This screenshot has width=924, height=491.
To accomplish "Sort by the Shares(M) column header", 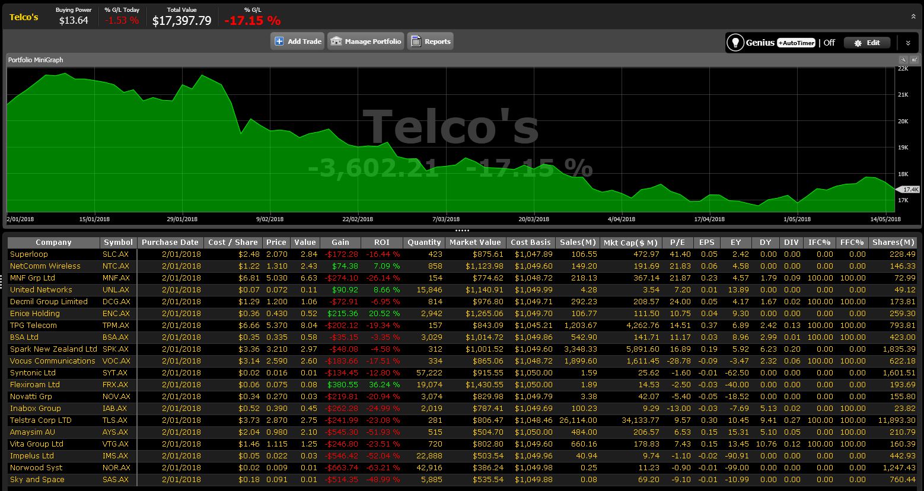I will 893,242.
